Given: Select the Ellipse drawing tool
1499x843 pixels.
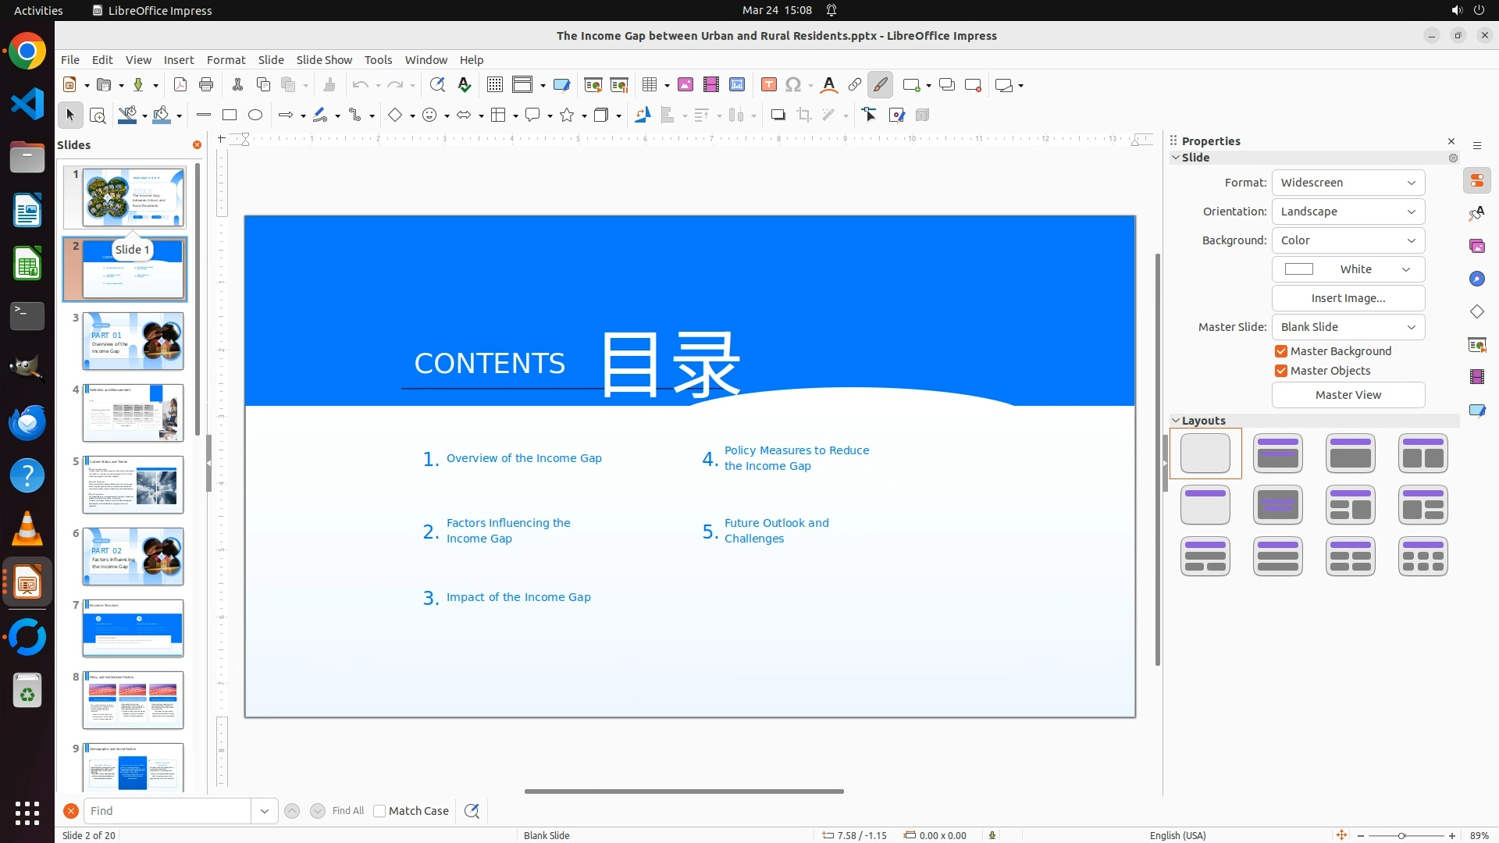Looking at the screenshot, I should (255, 116).
